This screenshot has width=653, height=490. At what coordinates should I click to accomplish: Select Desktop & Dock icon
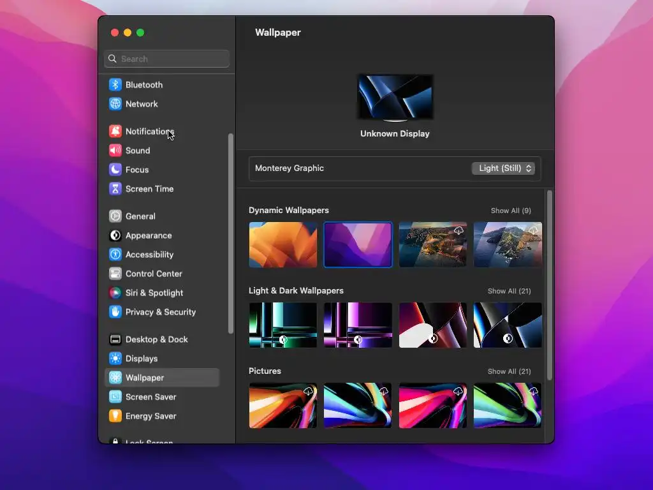tap(115, 339)
